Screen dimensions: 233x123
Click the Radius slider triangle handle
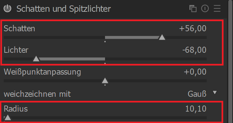click(7, 118)
